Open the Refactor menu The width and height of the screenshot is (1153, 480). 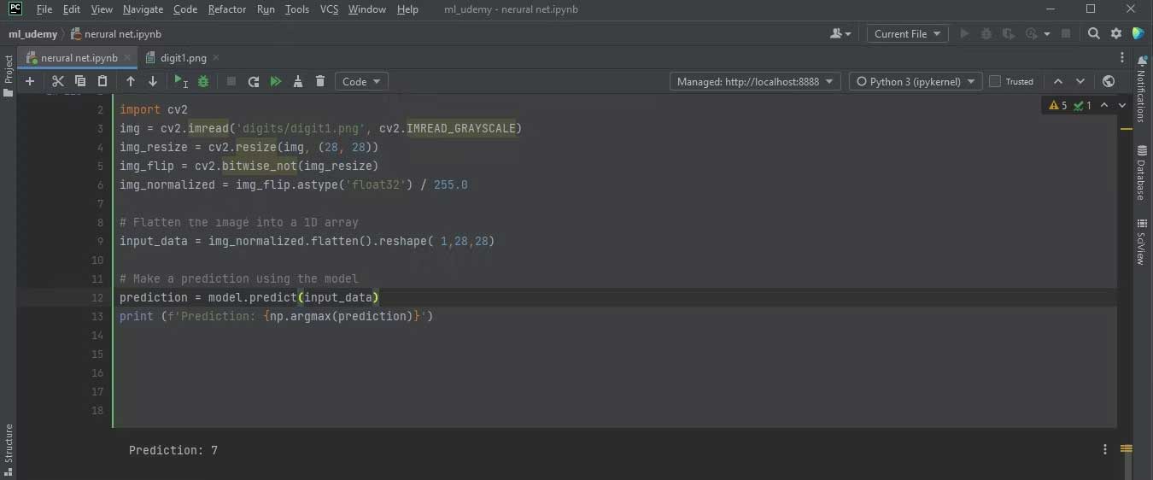227,9
